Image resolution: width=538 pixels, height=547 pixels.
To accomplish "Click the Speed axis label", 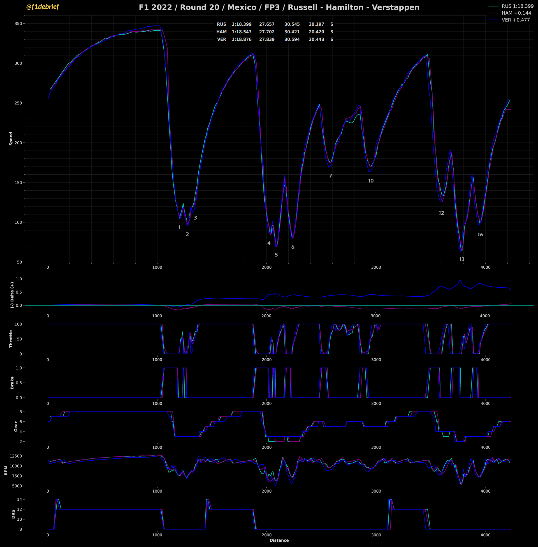I will pos(11,139).
